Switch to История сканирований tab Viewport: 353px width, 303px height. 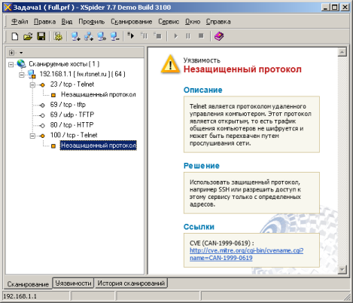coord(131,283)
